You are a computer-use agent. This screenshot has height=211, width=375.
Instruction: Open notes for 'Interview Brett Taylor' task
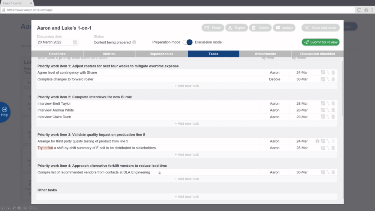322,104
